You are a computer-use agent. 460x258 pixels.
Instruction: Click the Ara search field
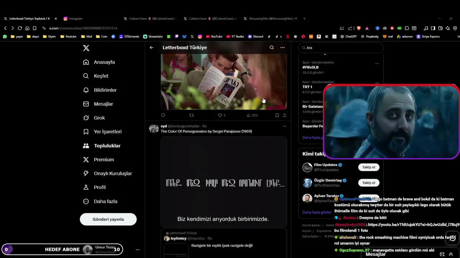click(x=341, y=48)
